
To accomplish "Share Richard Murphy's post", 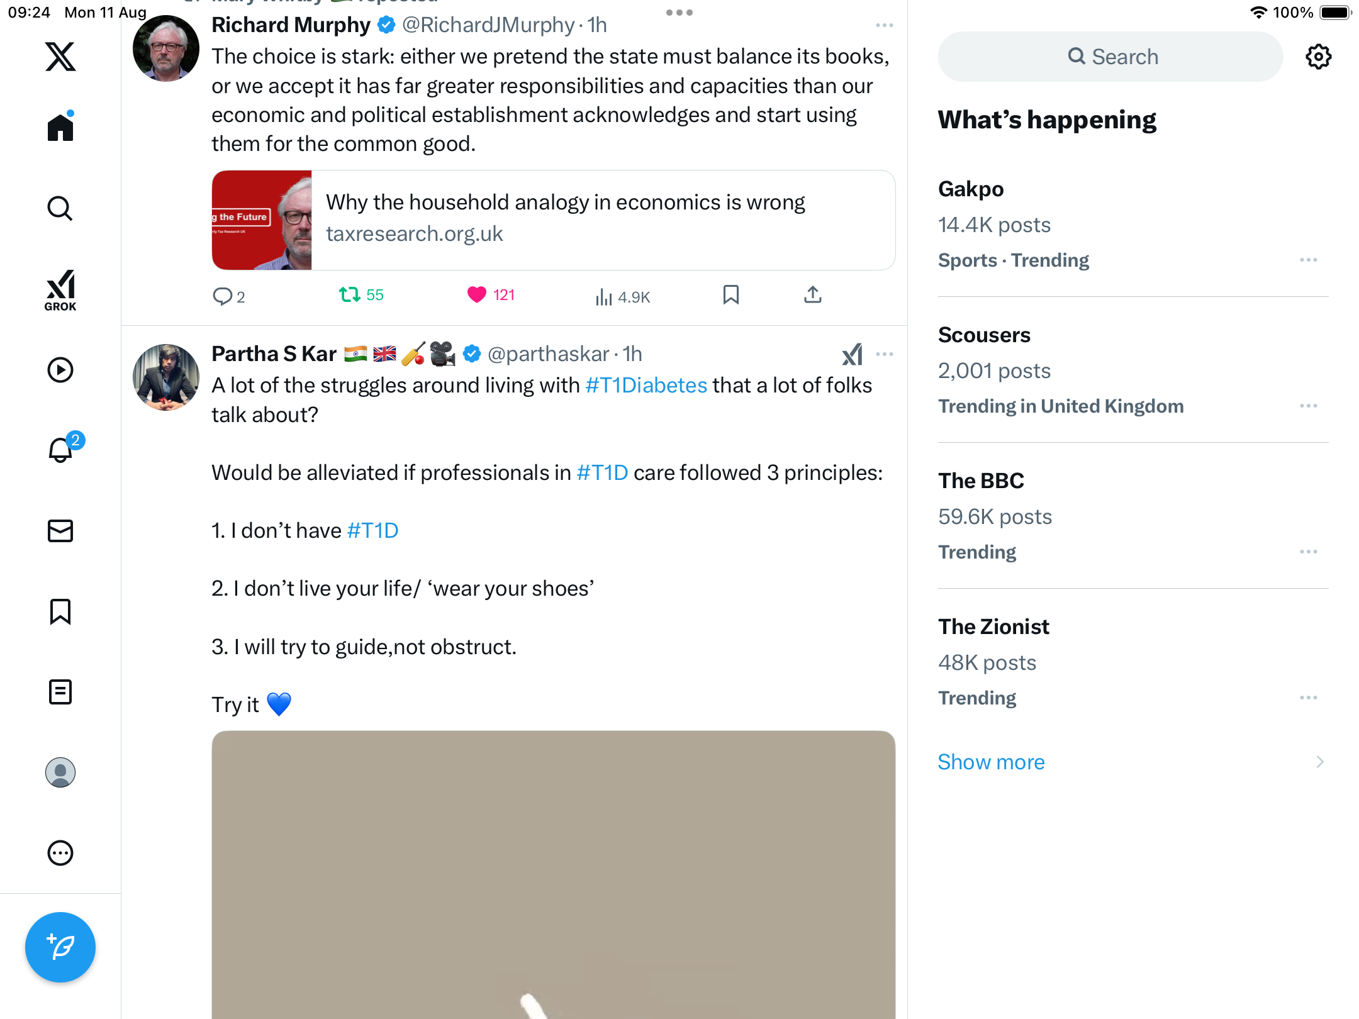I will coord(812,295).
